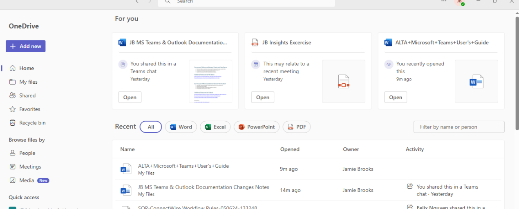Click Word icon on JB MS Teams card
This screenshot has height=209, width=519.
click(x=122, y=42)
